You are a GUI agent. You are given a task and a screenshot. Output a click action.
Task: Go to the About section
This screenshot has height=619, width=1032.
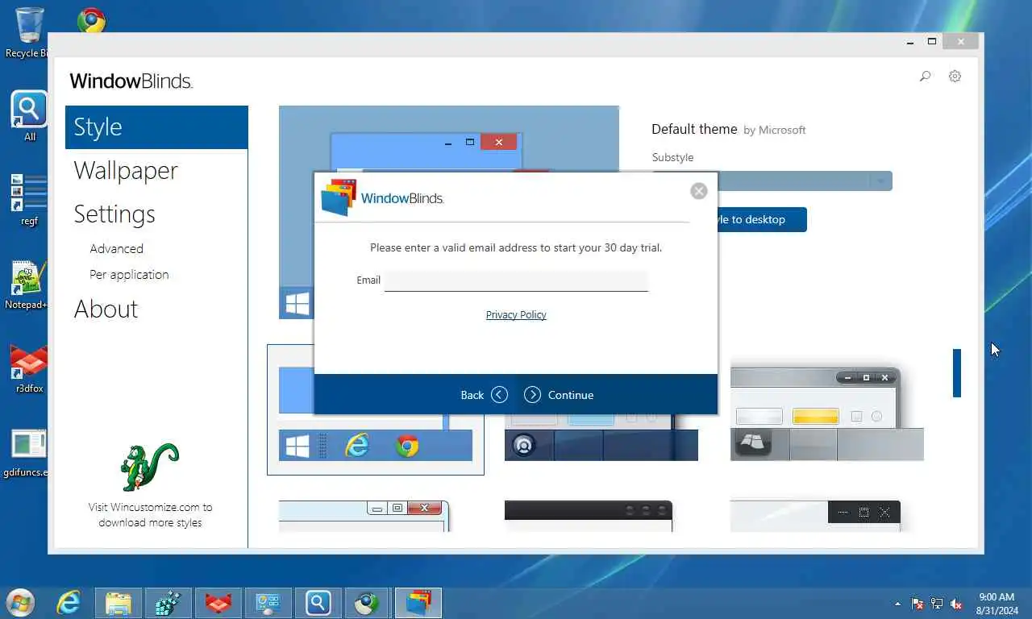(x=106, y=309)
